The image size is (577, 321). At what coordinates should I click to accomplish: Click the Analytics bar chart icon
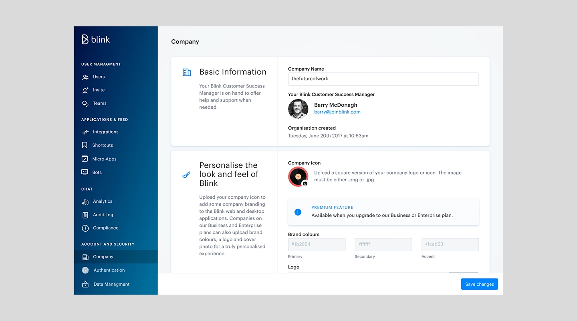click(x=85, y=201)
